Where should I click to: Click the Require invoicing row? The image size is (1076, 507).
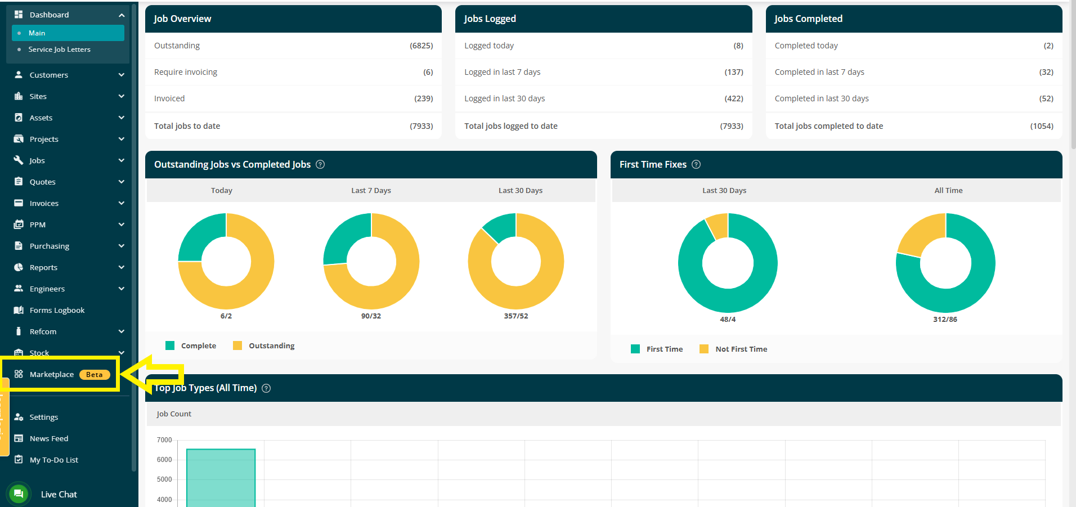click(x=293, y=72)
